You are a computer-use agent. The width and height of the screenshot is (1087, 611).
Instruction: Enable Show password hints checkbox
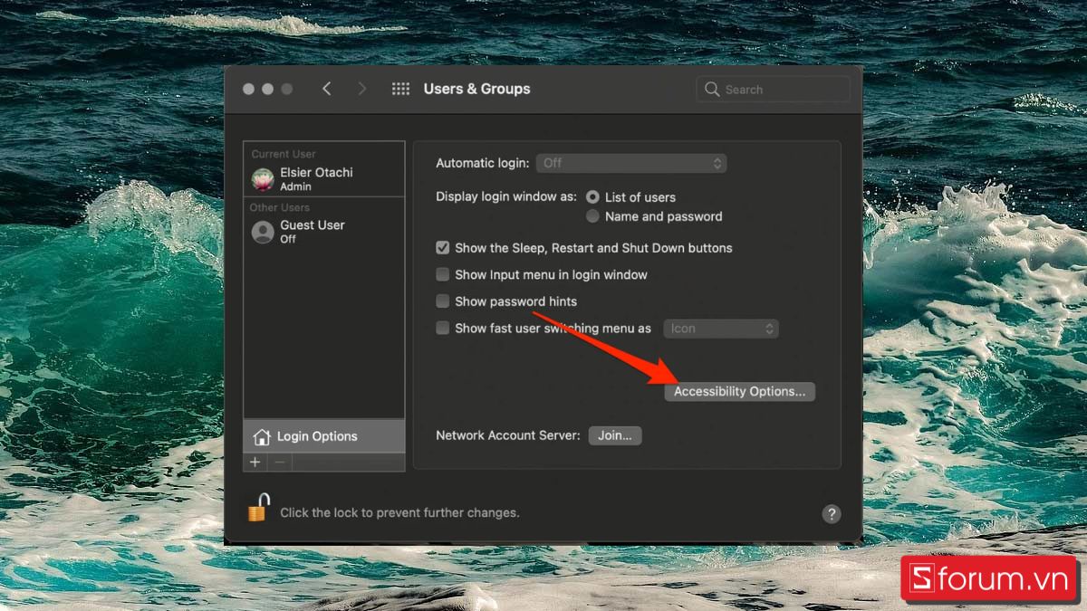click(443, 301)
